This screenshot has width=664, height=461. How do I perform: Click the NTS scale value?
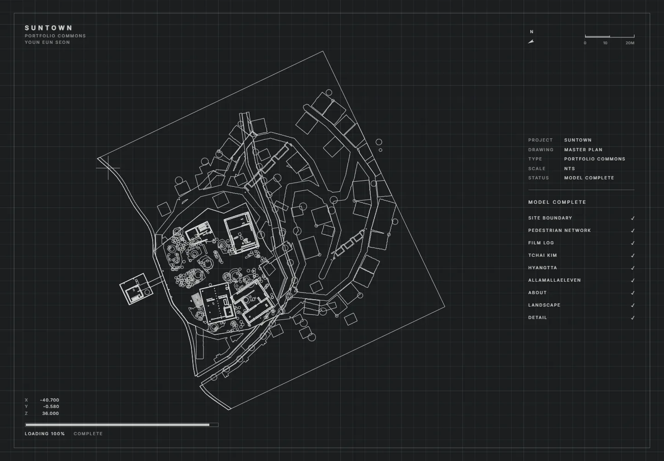pyautogui.click(x=570, y=169)
